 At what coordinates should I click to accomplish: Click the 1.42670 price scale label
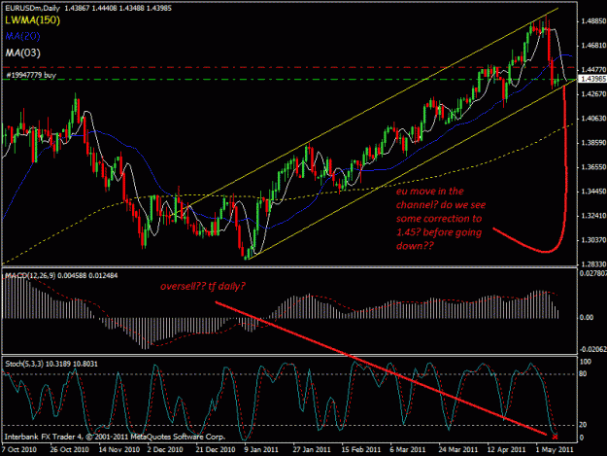593,94
